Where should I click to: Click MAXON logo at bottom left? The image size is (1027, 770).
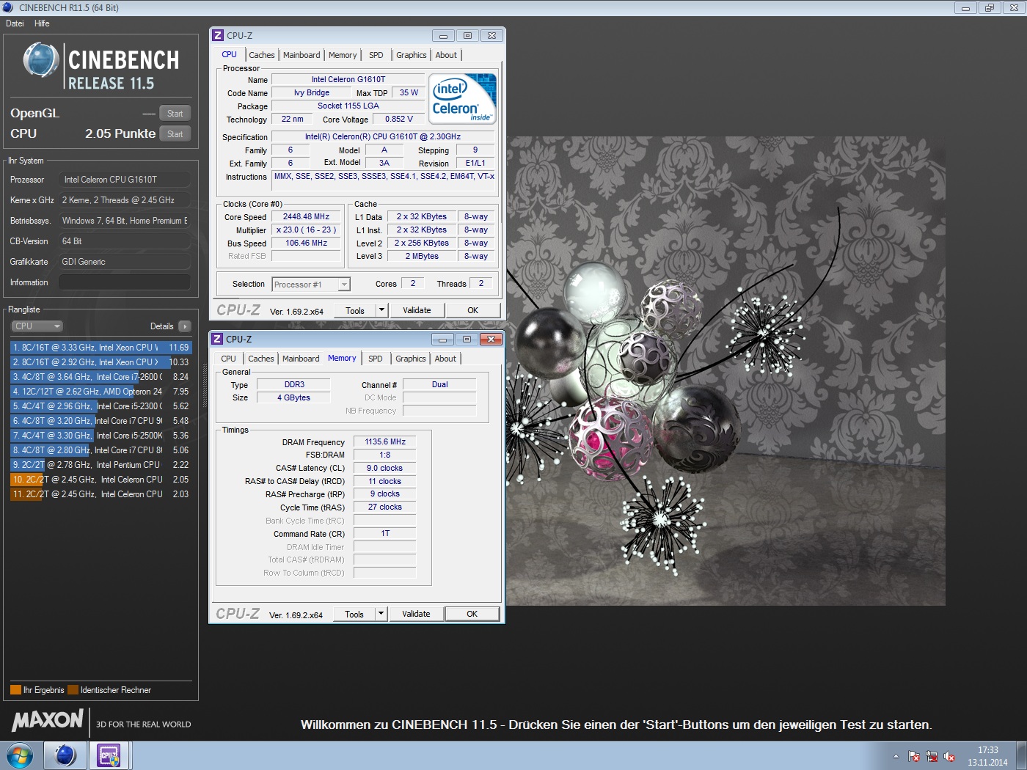(48, 720)
